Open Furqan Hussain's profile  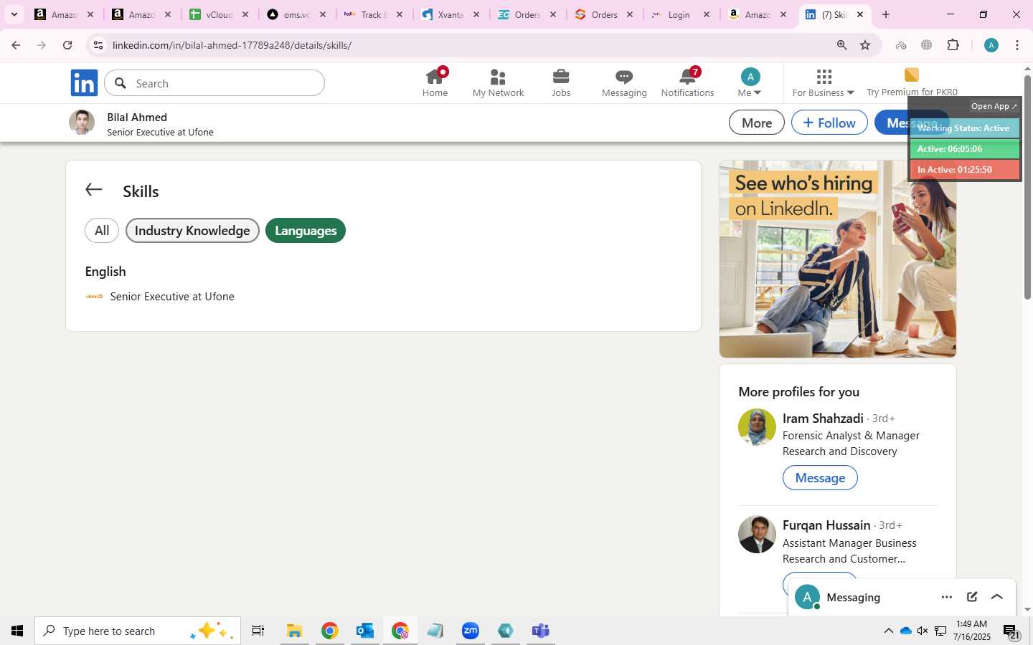[826, 525]
